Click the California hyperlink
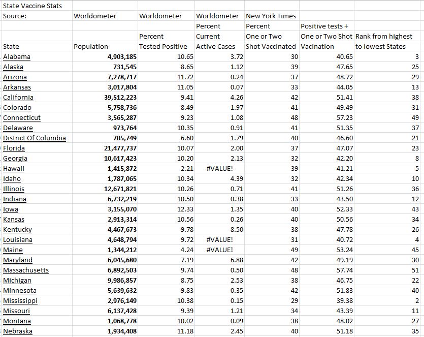 coord(18,98)
